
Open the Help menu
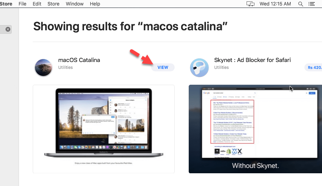(x=95, y=4)
